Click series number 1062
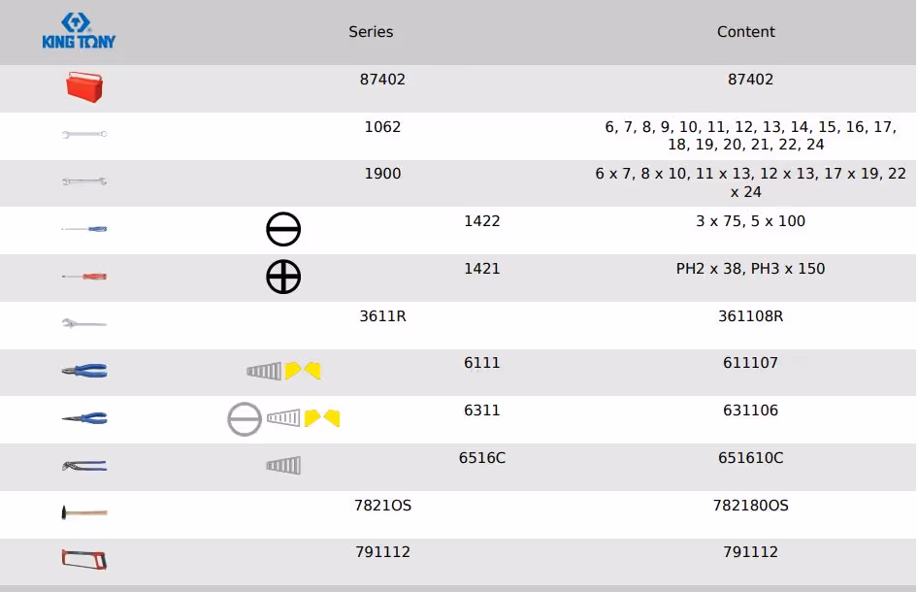Viewport: 918px width, 592px height. click(382, 127)
